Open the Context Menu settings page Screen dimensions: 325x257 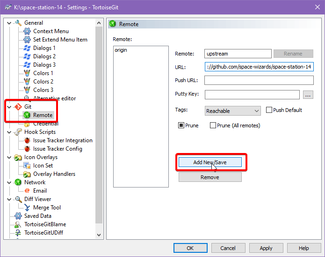[x=51, y=31]
